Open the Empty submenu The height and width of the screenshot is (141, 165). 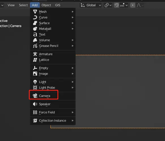point(53,68)
